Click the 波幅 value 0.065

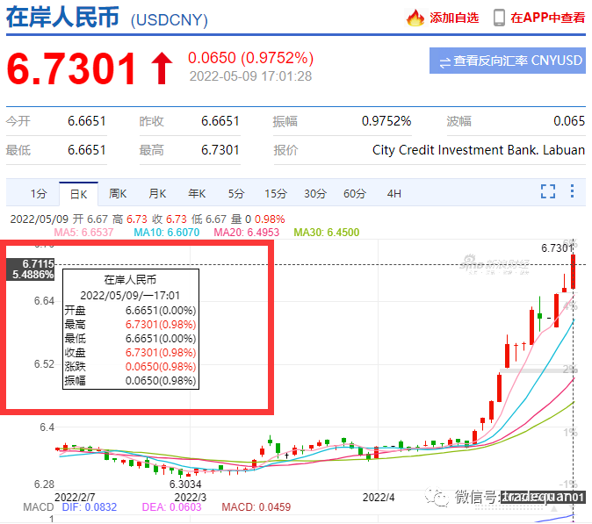click(x=569, y=121)
